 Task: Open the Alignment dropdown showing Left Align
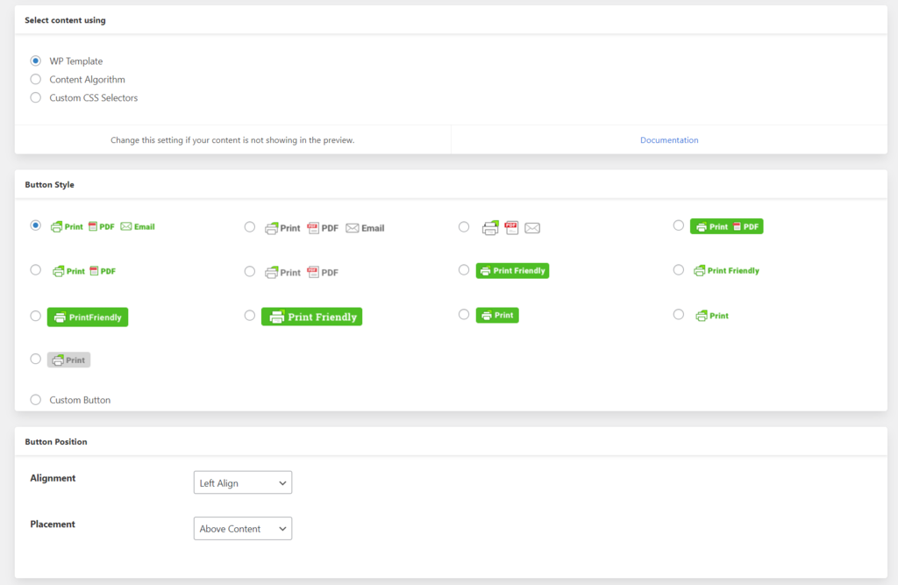242,482
